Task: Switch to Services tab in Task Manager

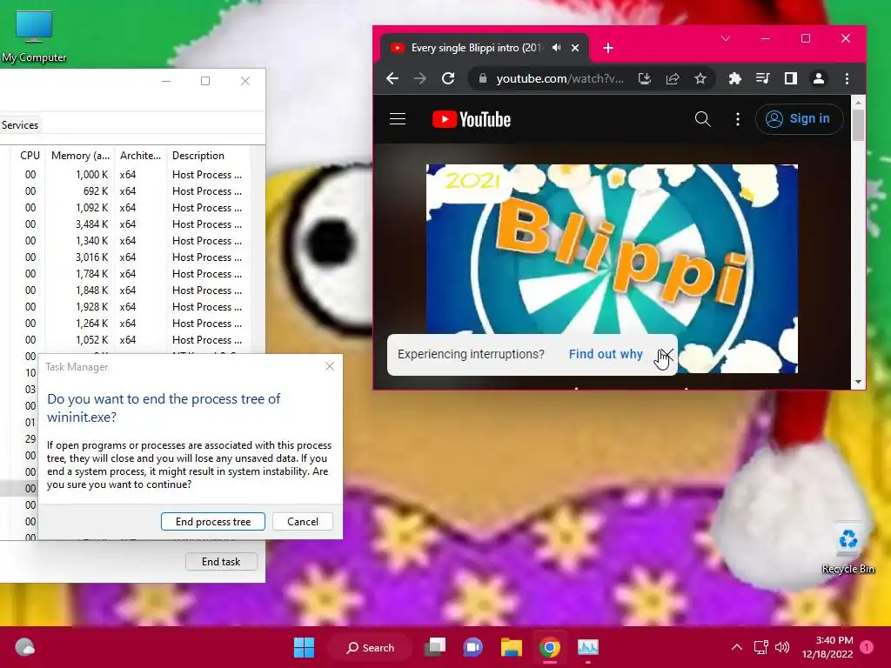Action: [x=20, y=125]
